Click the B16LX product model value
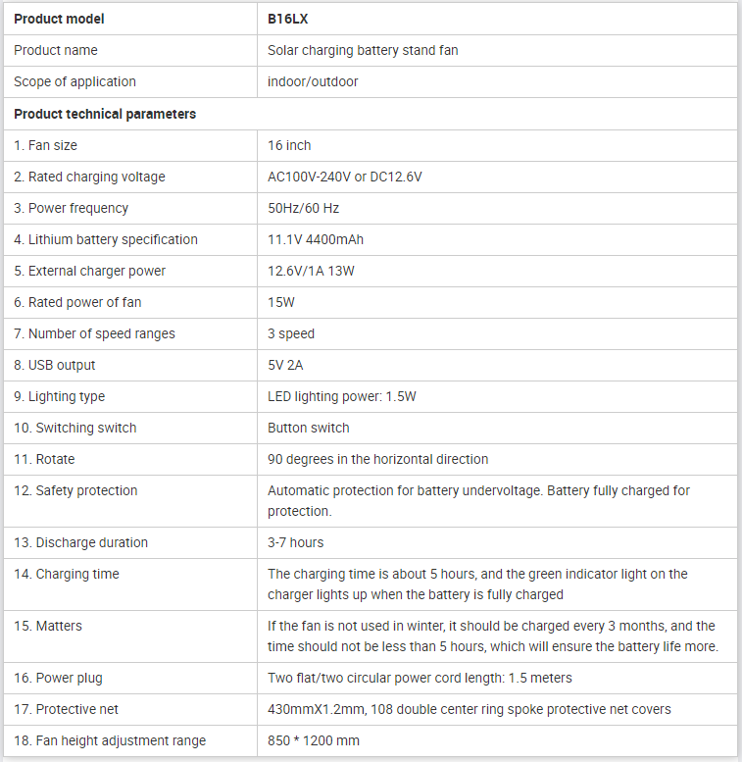This screenshot has height=762, width=742. pyautogui.click(x=287, y=19)
